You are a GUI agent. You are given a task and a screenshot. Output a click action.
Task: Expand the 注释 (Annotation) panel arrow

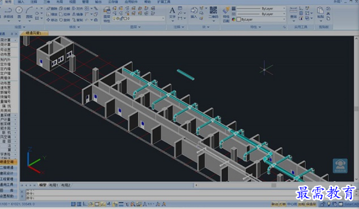(x=183, y=27)
